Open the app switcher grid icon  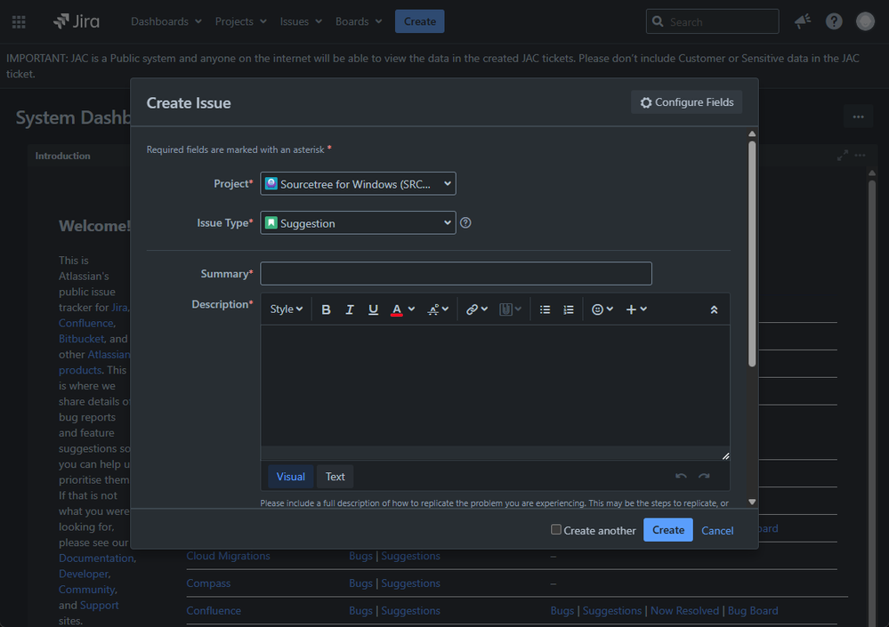[x=19, y=21]
